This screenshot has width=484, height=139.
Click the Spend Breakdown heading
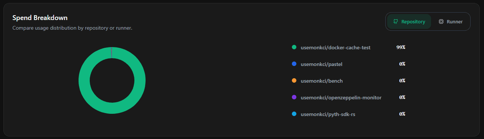point(40,18)
